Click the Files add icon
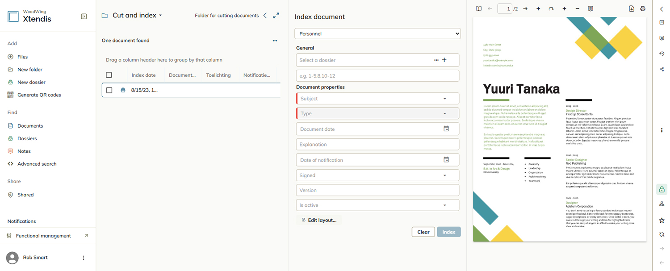This screenshot has width=670, height=271. point(11,57)
